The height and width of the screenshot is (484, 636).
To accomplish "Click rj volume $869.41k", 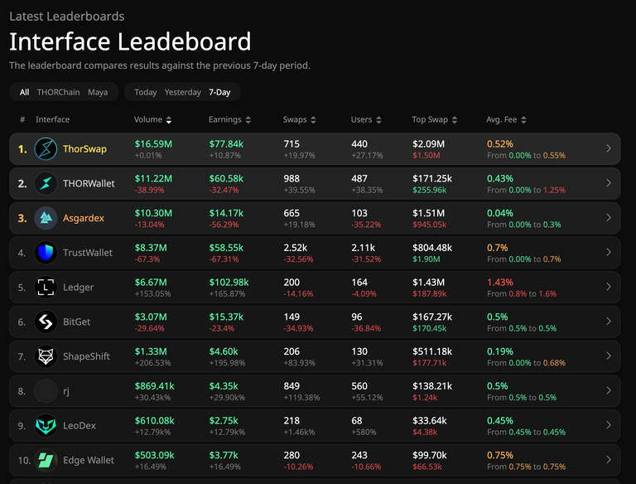I will point(155,386).
